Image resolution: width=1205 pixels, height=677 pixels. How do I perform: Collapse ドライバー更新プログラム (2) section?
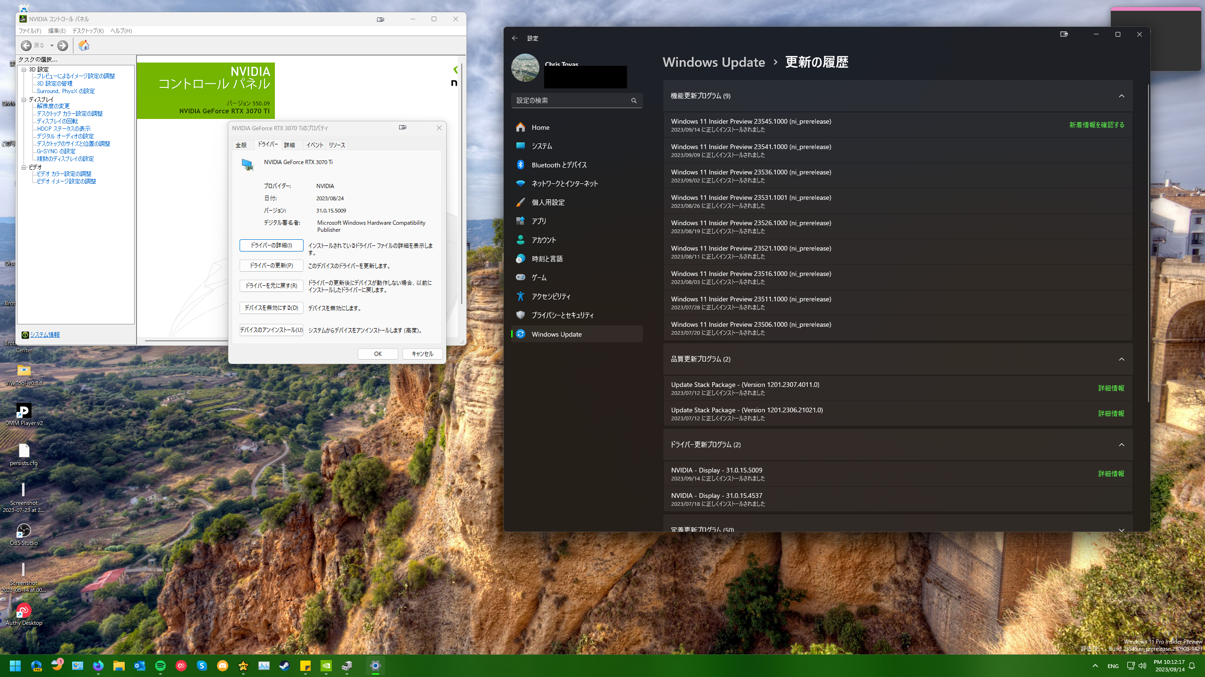tap(898, 445)
